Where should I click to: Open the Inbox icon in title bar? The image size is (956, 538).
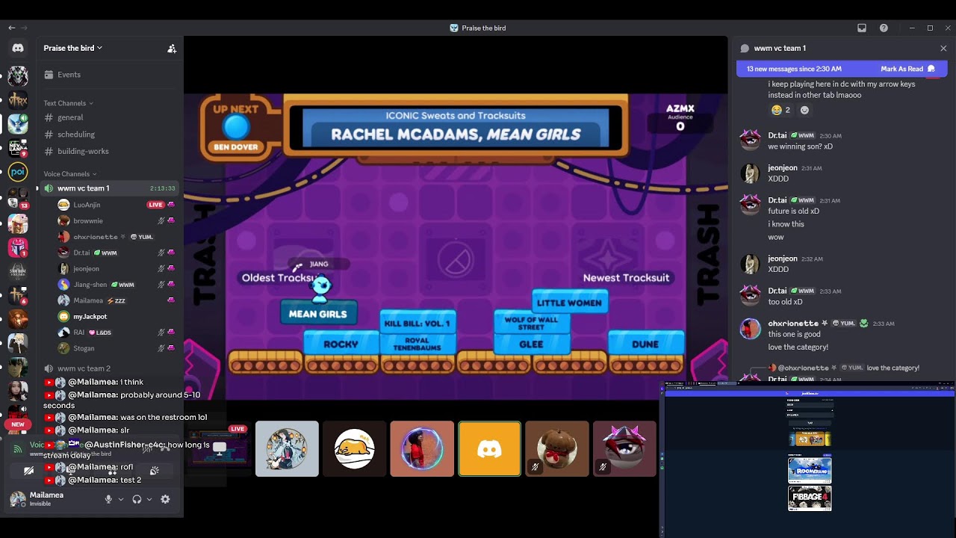862,28
